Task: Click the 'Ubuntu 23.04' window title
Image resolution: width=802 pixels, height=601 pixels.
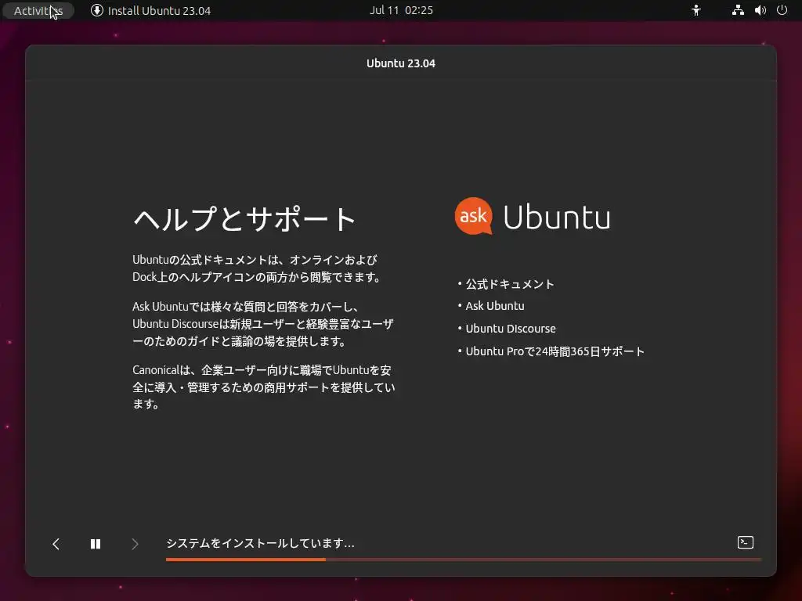Action: [x=401, y=63]
